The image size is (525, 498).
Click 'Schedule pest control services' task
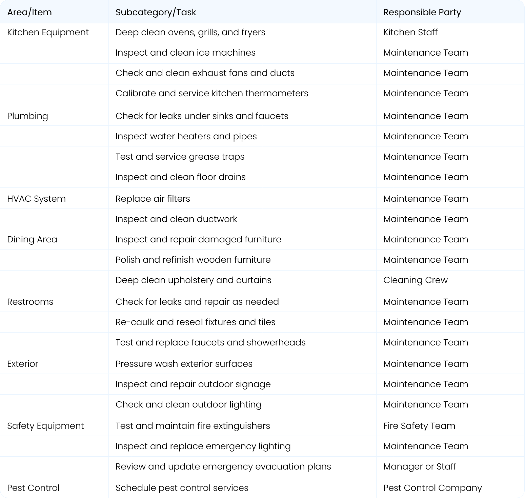(182, 488)
